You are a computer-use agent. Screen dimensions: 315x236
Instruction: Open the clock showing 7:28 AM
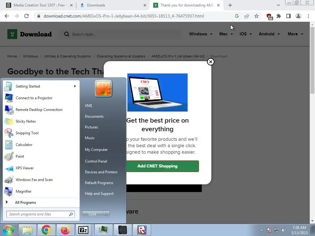tap(300, 230)
